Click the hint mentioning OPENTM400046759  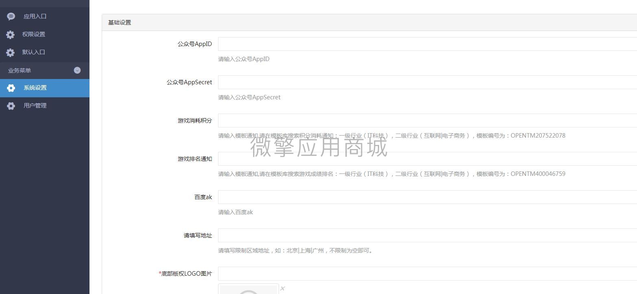[392, 174]
